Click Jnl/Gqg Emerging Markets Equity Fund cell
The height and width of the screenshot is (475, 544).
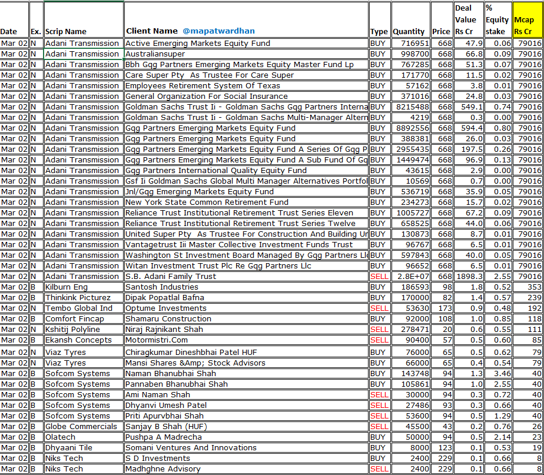[246, 191]
